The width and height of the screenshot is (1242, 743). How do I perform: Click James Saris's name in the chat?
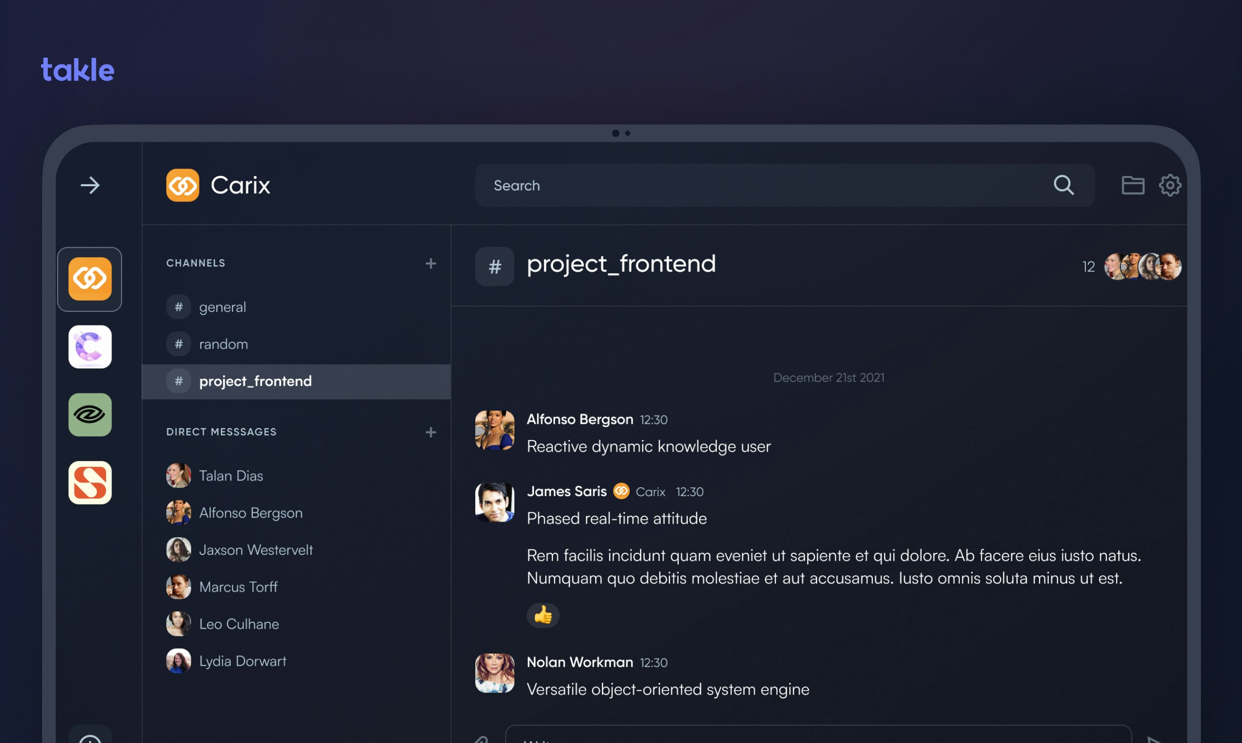[x=566, y=492]
